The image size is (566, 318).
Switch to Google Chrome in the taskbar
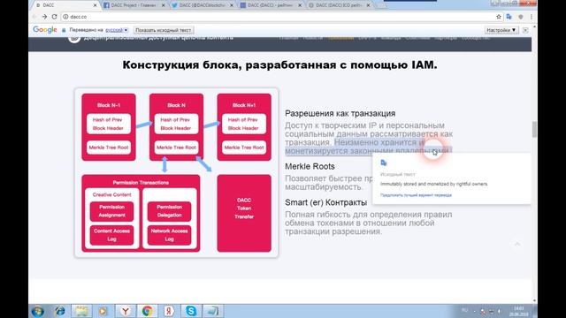click(x=147, y=311)
